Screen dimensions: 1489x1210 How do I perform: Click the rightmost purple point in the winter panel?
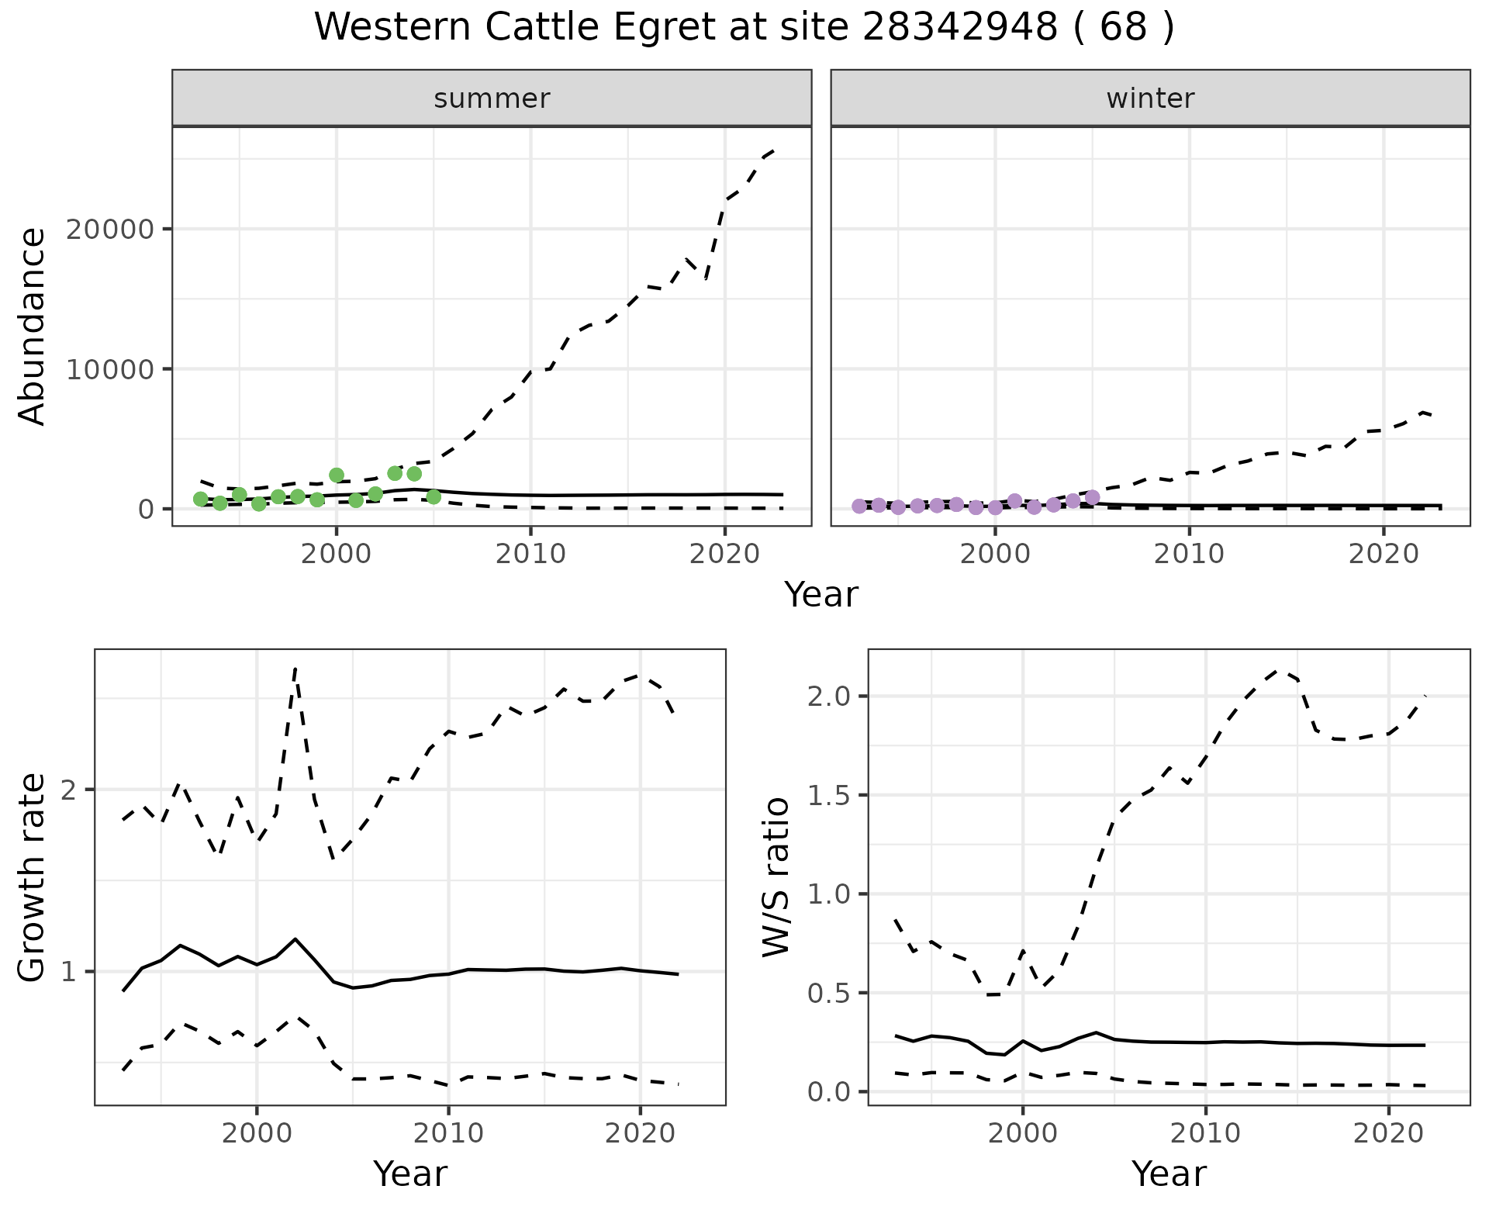click(1092, 497)
